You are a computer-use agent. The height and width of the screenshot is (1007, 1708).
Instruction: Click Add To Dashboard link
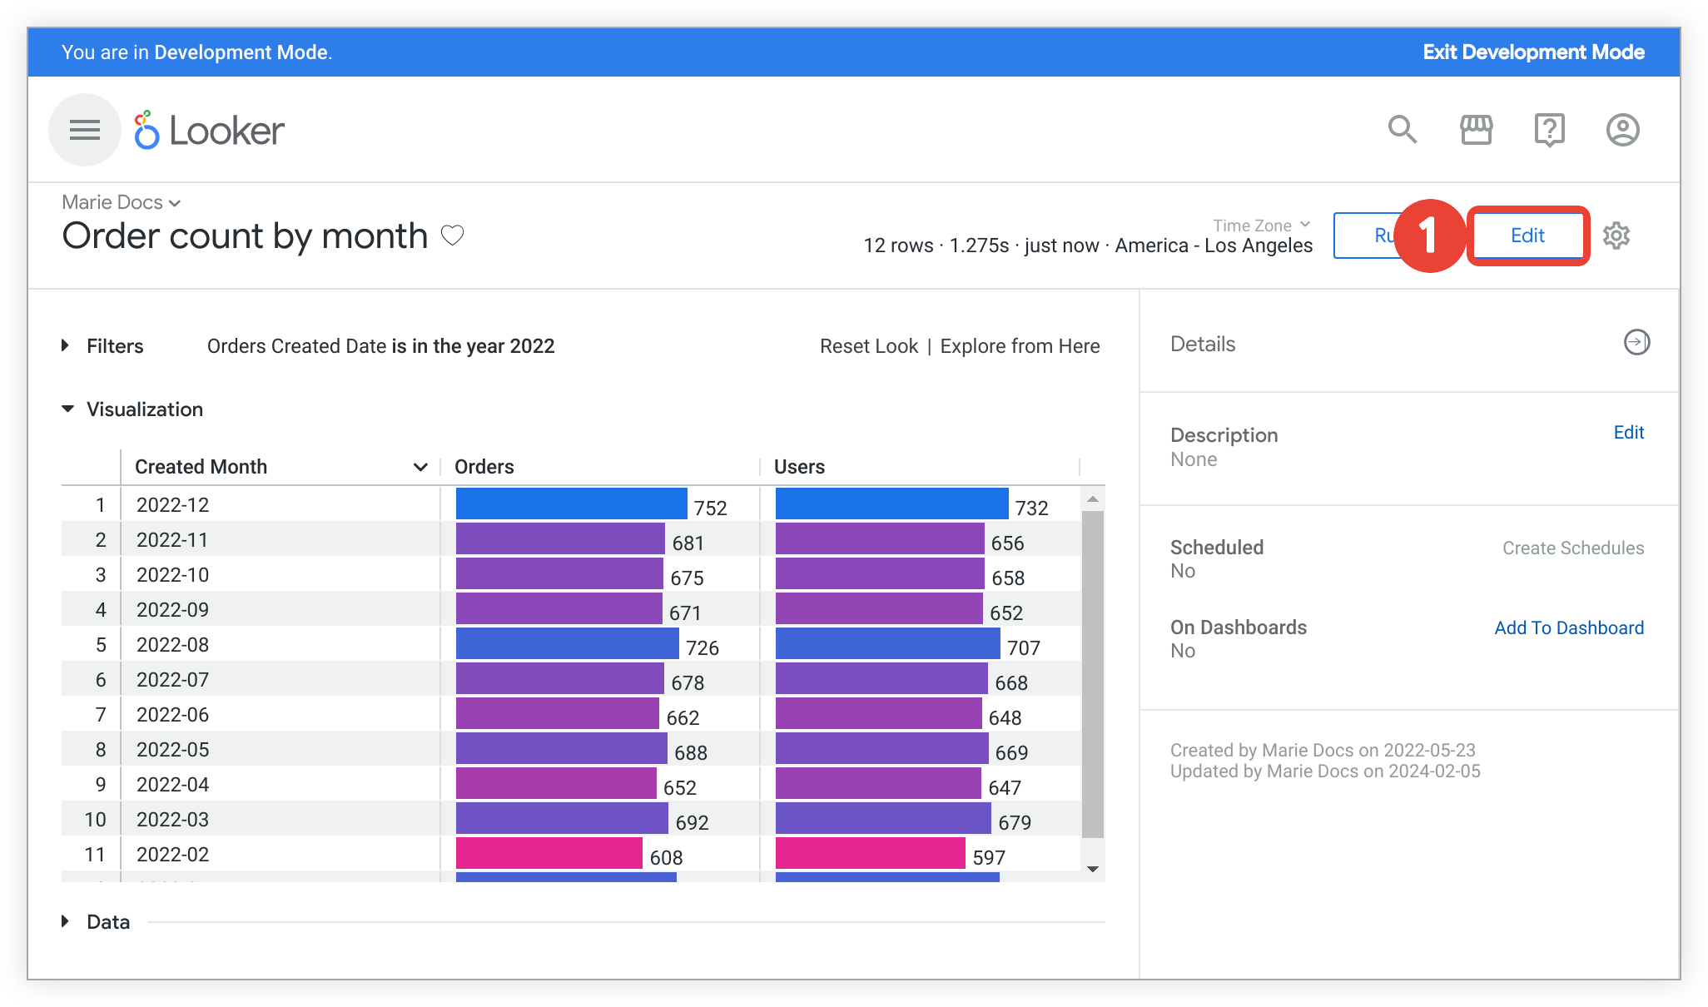click(1568, 626)
